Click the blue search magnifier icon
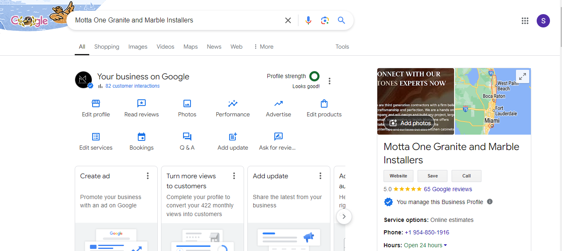Image resolution: width=562 pixels, height=251 pixels. (342, 20)
